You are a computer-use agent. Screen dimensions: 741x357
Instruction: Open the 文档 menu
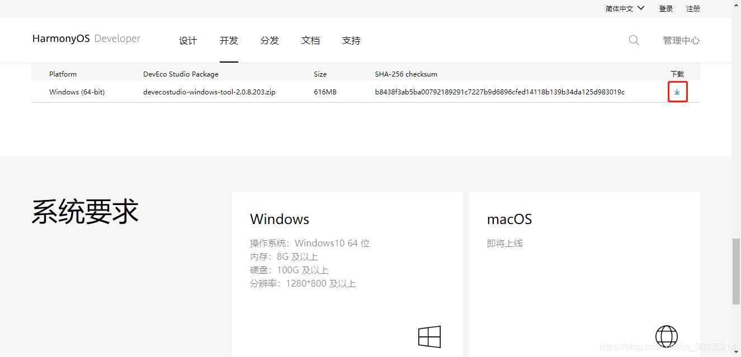tap(310, 40)
